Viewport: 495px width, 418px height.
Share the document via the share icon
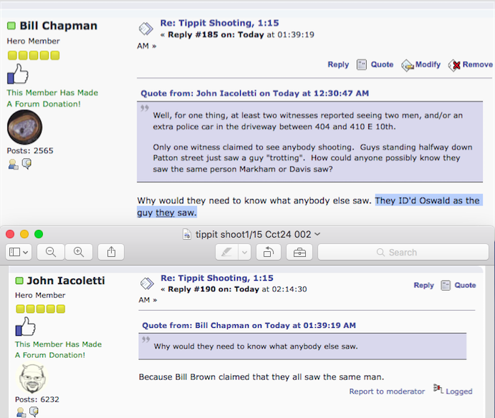(x=111, y=252)
